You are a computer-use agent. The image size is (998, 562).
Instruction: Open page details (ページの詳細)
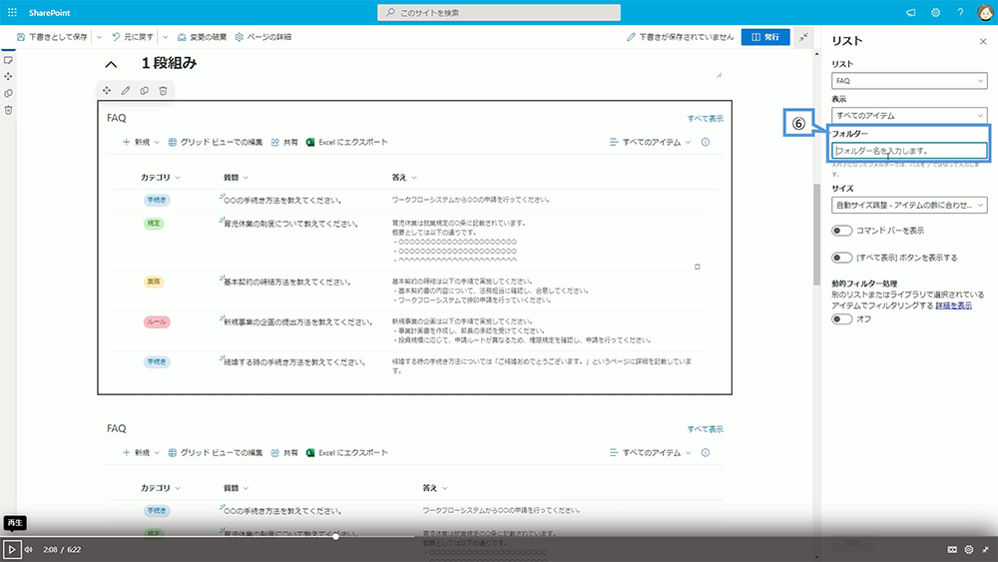[x=262, y=37]
